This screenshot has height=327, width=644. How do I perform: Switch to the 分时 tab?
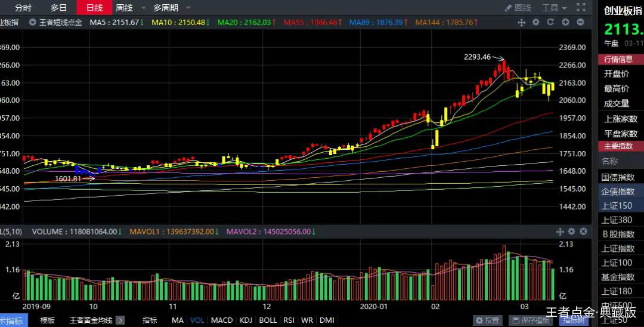pos(23,8)
